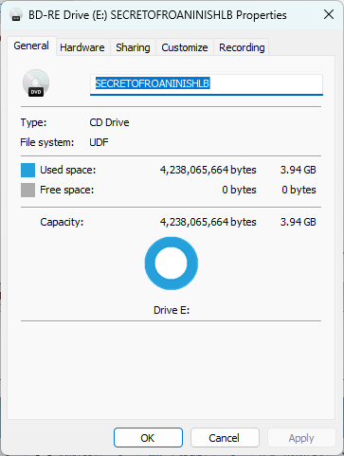Click the blue disk usage donut chart

pyautogui.click(x=172, y=264)
